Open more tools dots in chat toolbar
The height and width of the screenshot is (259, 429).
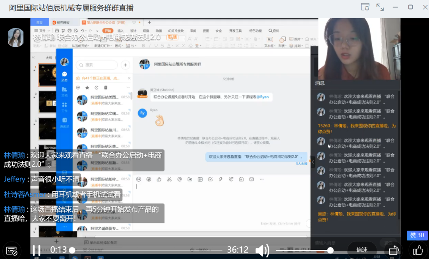pyautogui.click(x=262, y=179)
